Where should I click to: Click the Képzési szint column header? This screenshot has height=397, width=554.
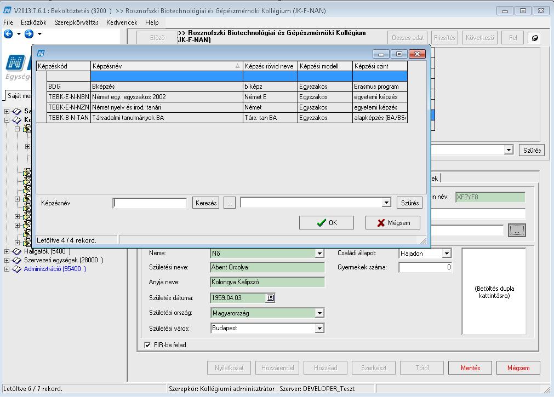coord(380,66)
